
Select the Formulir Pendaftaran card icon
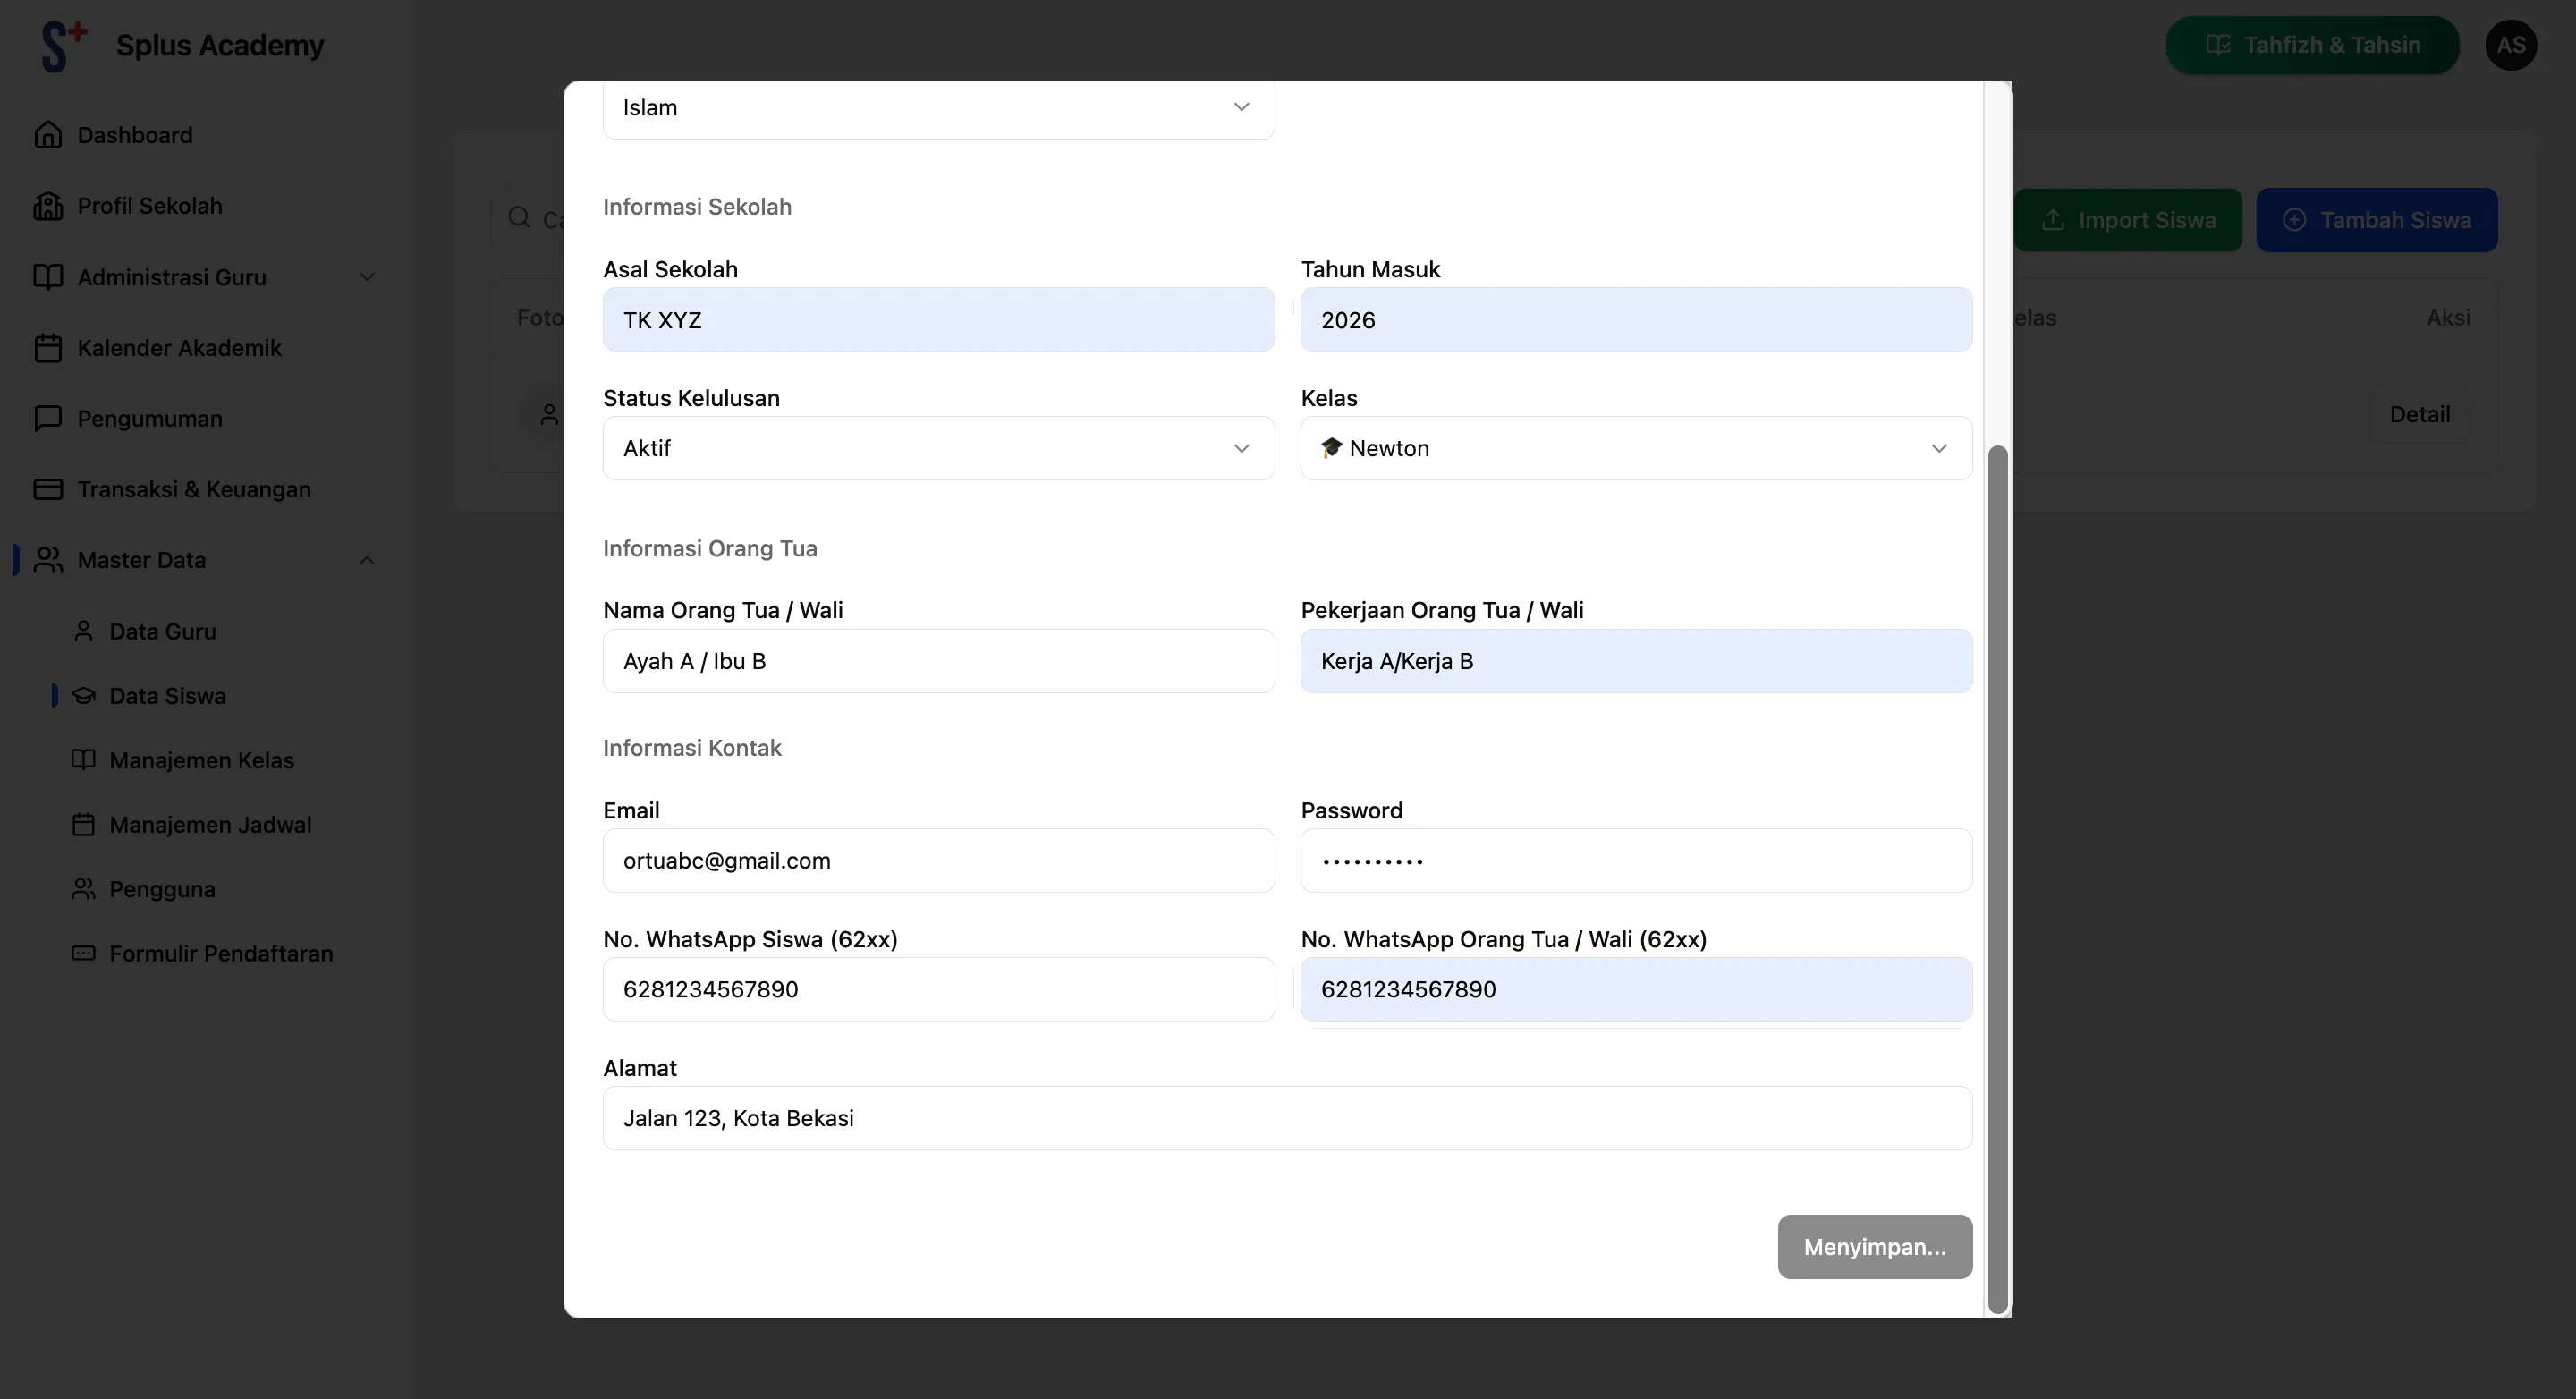[x=85, y=953]
